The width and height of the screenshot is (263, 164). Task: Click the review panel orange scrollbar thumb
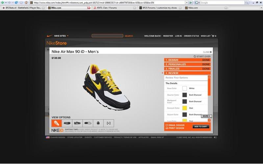coord(209,87)
